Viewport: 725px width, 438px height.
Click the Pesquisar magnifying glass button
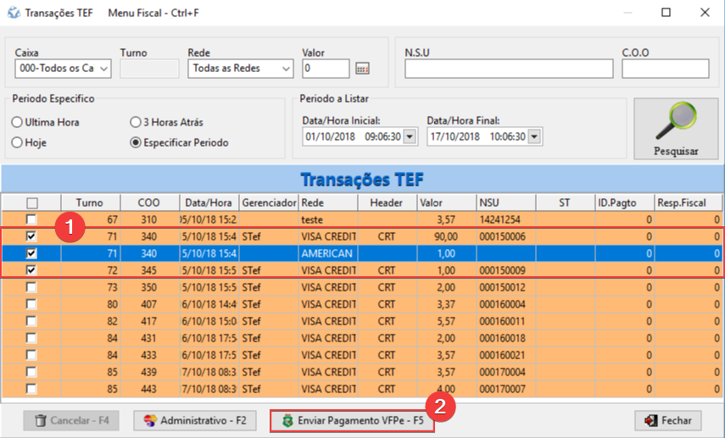click(675, 129)
